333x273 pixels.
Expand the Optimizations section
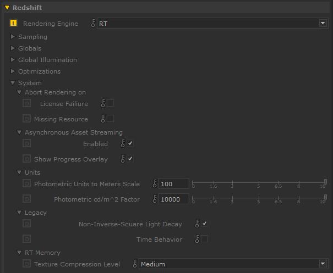tap(13, 71)
